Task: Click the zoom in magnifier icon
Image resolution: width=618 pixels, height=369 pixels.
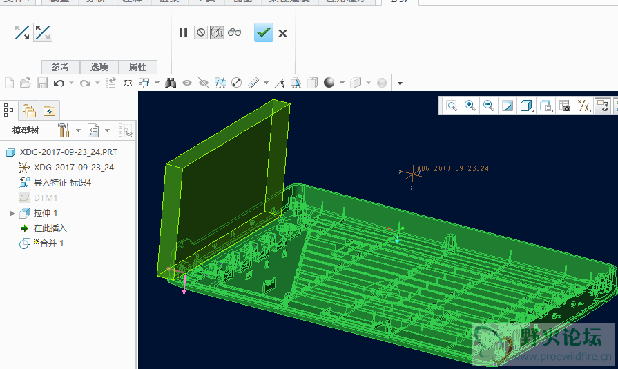Action: click(x=470, y=106)
